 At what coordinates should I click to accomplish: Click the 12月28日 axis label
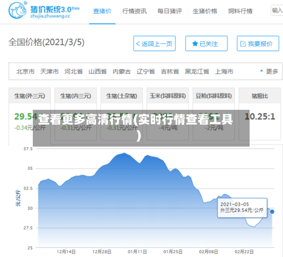(x=102, y=252)
